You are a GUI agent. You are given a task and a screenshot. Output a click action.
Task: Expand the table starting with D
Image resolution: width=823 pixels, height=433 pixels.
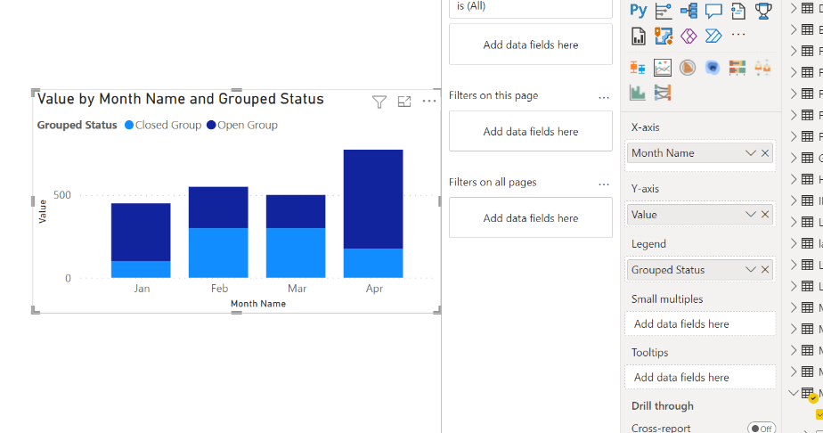pos(794,8)
